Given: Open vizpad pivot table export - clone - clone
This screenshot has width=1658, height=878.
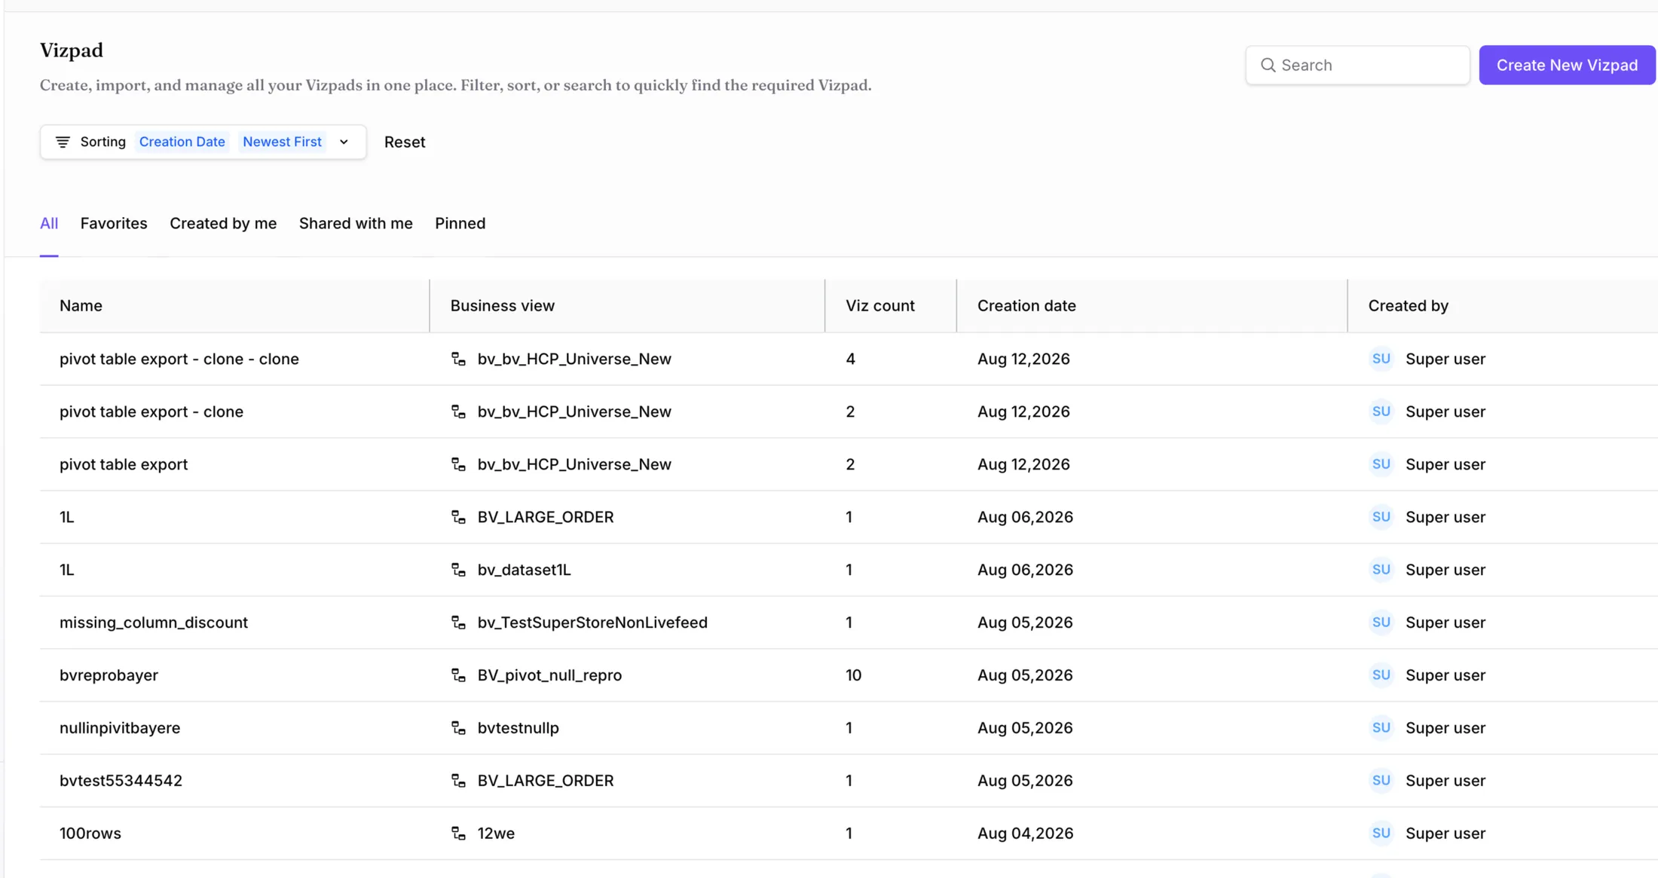Looking at the screenshot, I should click(x=179, y=359).
